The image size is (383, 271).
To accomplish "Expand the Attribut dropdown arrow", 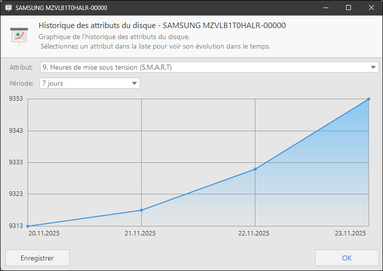I will click(374, 67).
